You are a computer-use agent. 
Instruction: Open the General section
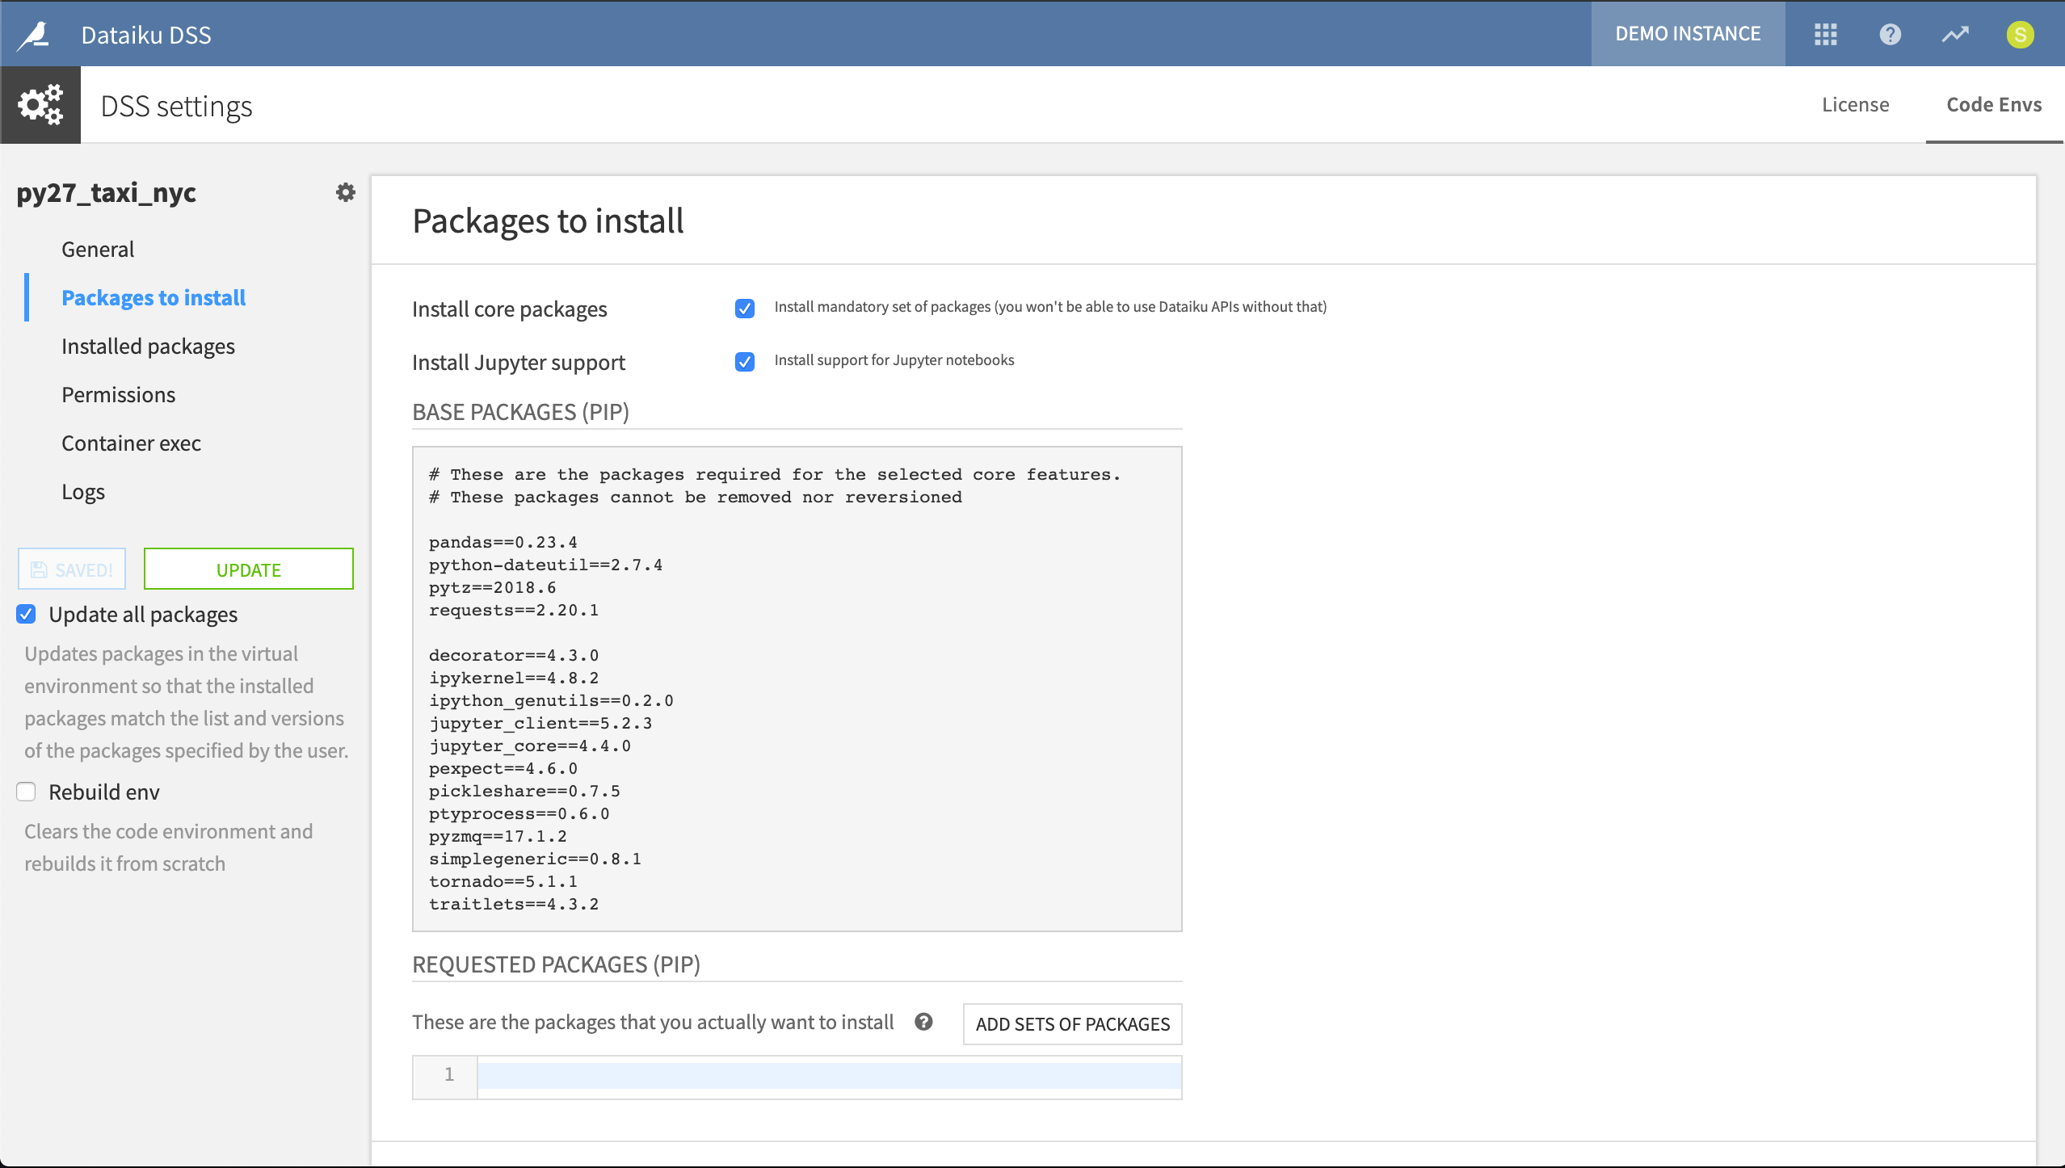(x=98, y=249)
